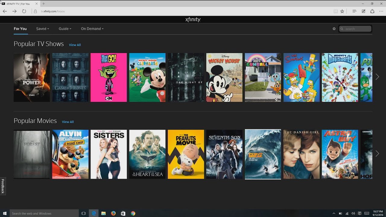Open Edge more actions ellipsis
This screenshot has width=386, height=217.
coord(381,11)
